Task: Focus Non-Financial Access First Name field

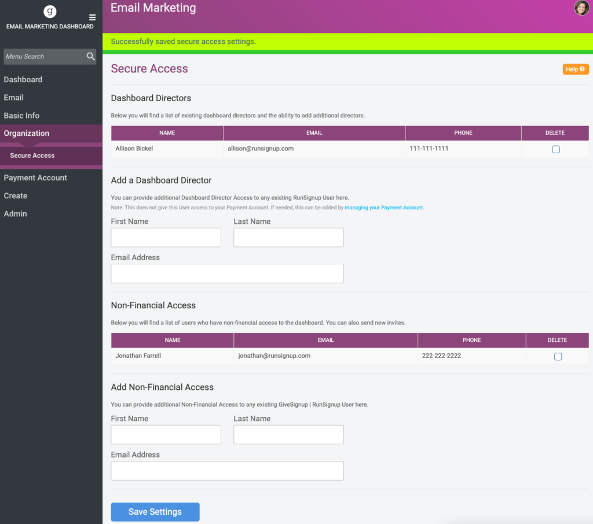Action: 166,434
